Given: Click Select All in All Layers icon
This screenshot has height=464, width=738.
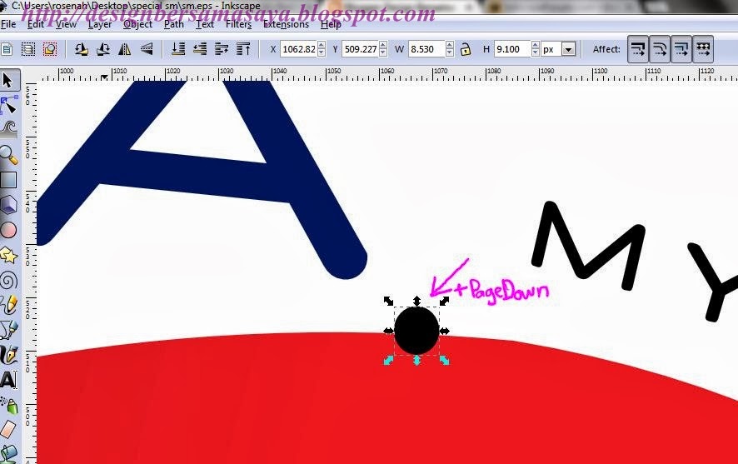Looking at the screenshot, I should click(28, 49).
